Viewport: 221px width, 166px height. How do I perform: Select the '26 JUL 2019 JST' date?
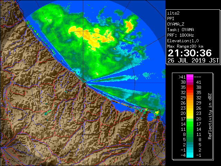point(193,61)
